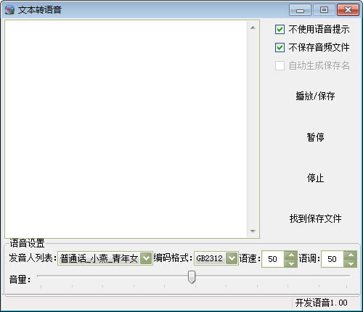Click the 暂停 button
This screenshot has width=363, height=312.
click(x=315, y=137)
